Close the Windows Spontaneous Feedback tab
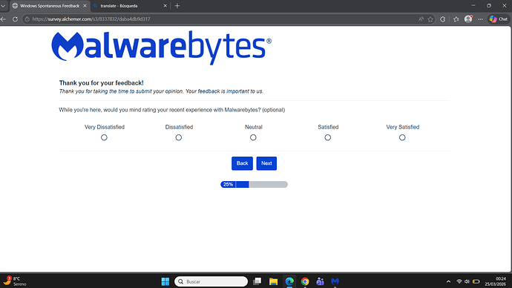 [85, 6]
